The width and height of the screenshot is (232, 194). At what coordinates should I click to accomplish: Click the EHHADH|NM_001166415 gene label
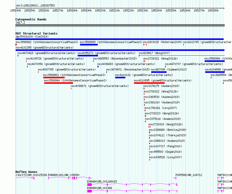point(102,181)
